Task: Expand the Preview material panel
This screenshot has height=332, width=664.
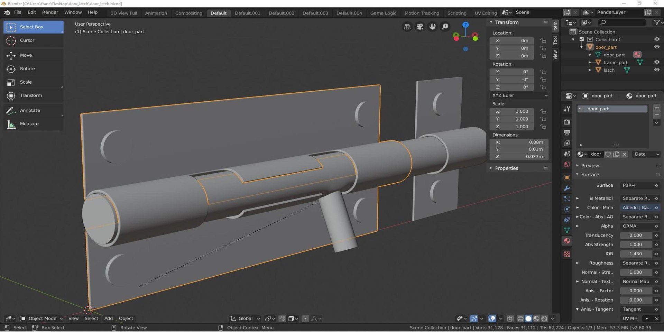Action: pyautogui.click(x=590, y=166)
